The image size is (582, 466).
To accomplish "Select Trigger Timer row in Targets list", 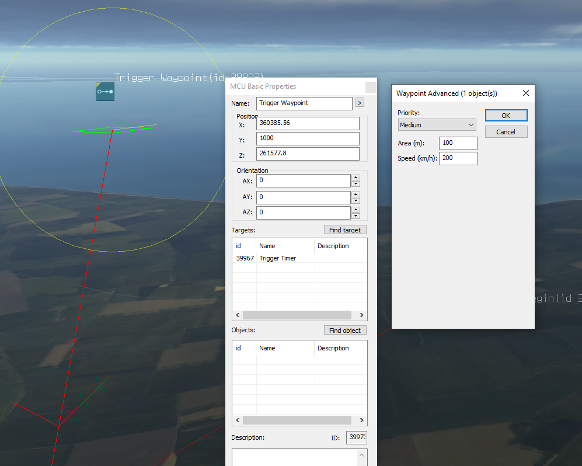I will click(x=277, y=258).
